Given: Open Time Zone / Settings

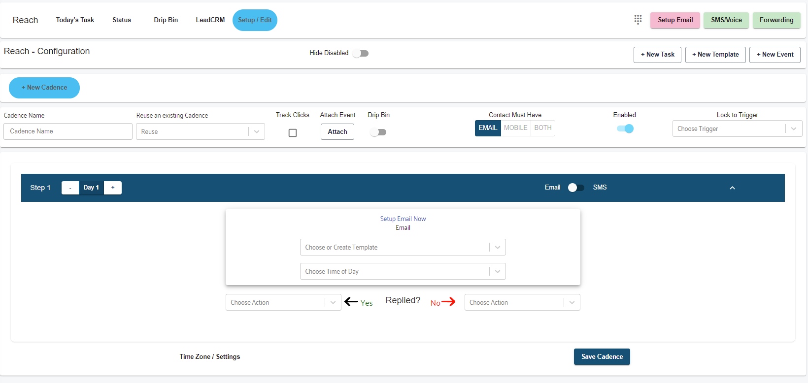Looking at the screenshot, I should pos(210,356).
